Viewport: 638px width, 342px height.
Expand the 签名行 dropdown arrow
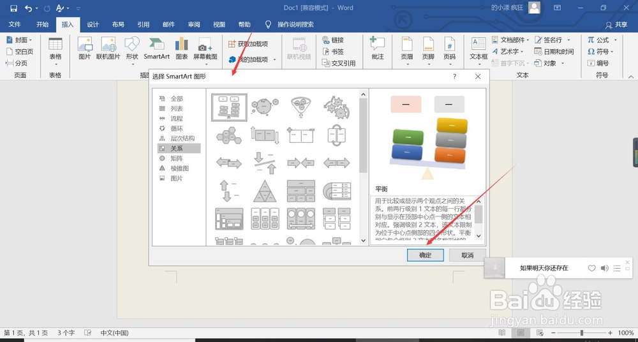pos(569,40)
